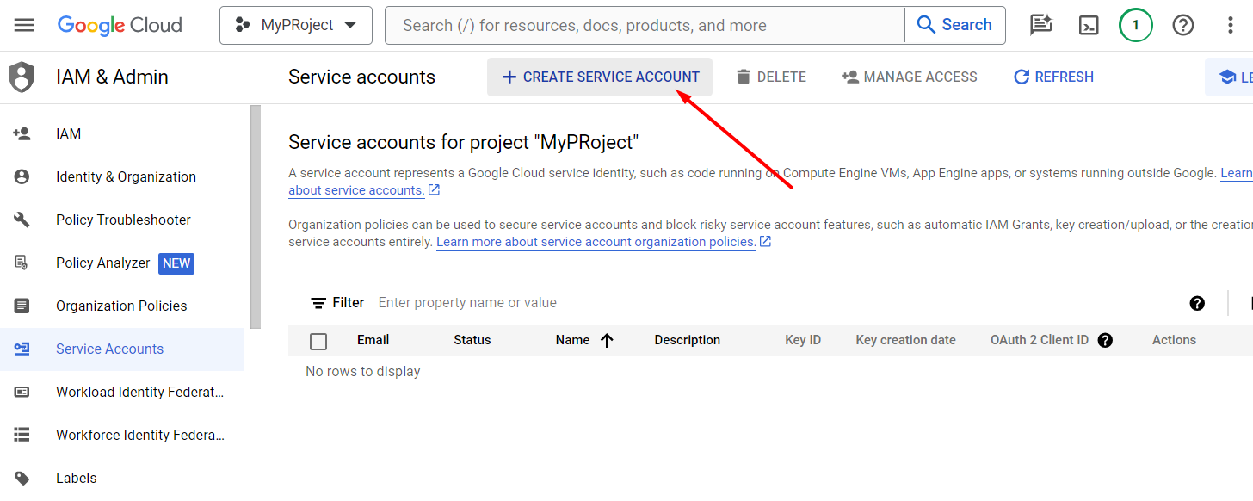Click the Identity & Organization person icon
1253x501 pixels.
(x=22, y=176)
